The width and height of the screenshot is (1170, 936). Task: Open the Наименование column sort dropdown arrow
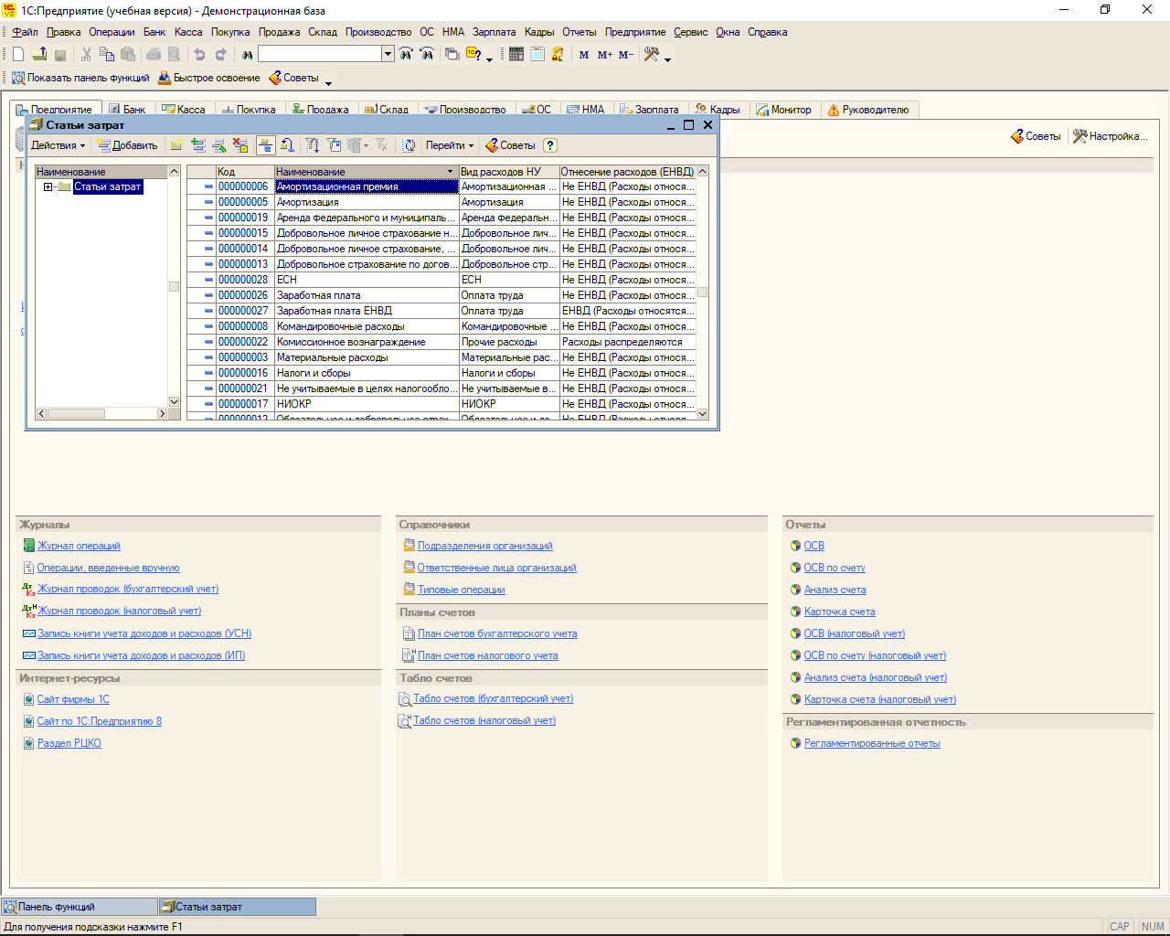tap(450, 172)
